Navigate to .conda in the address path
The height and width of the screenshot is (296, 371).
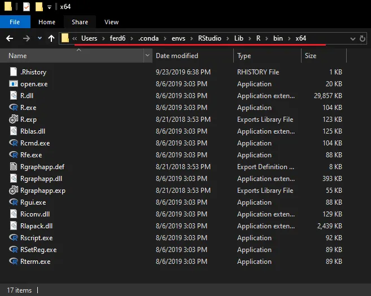pyautogui.click(x=149, y=38)
